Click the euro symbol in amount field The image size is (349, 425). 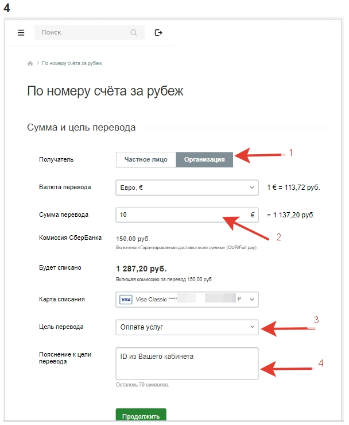tap(252, 215)
